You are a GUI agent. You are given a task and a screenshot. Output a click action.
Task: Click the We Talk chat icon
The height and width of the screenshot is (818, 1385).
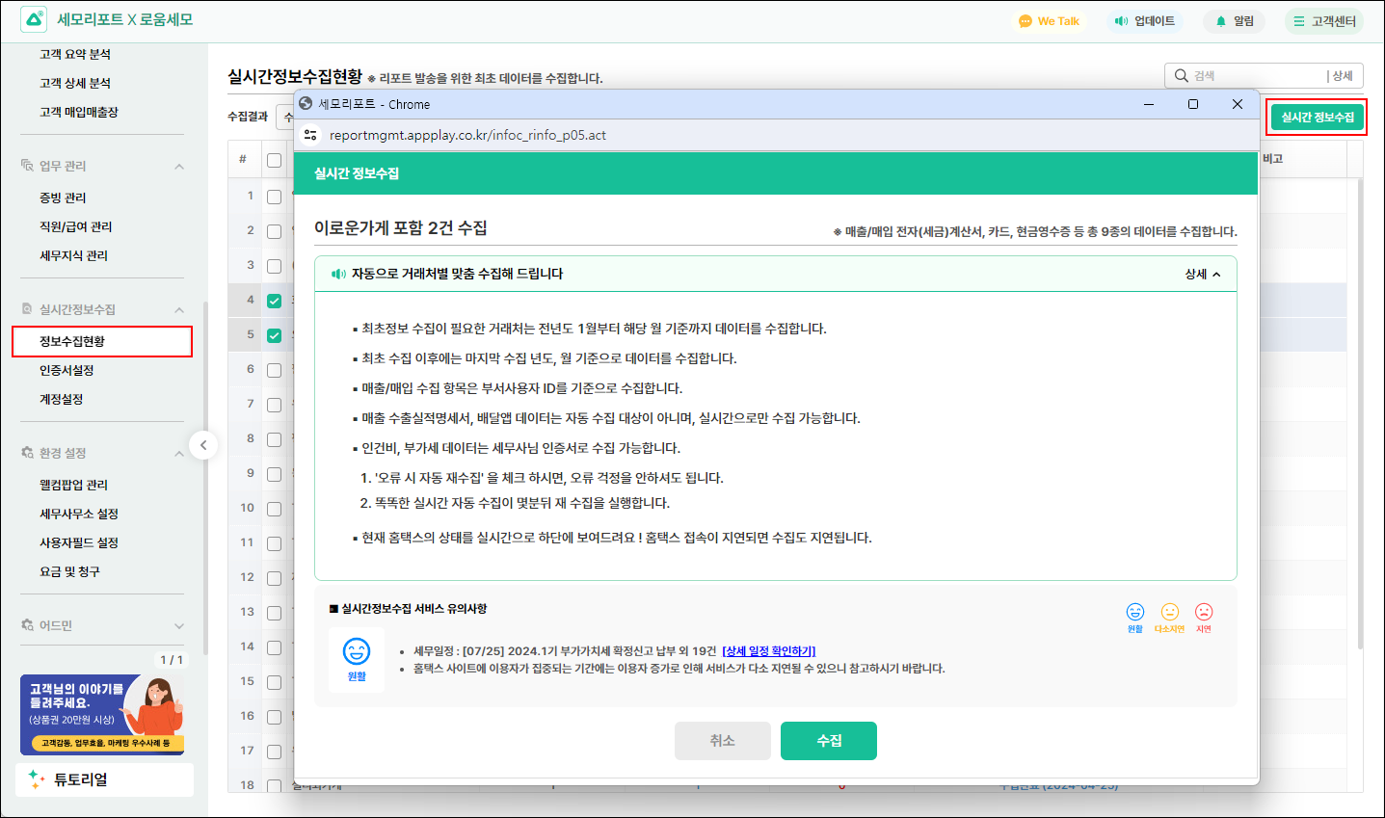click(1025, 21)
